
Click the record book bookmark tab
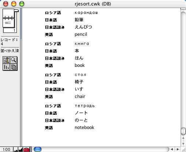[16, 11]
